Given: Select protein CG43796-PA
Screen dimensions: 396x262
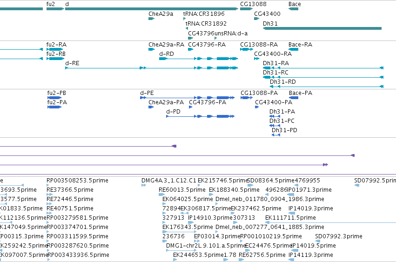Looking at the screenshot, I should pos(208,102).
